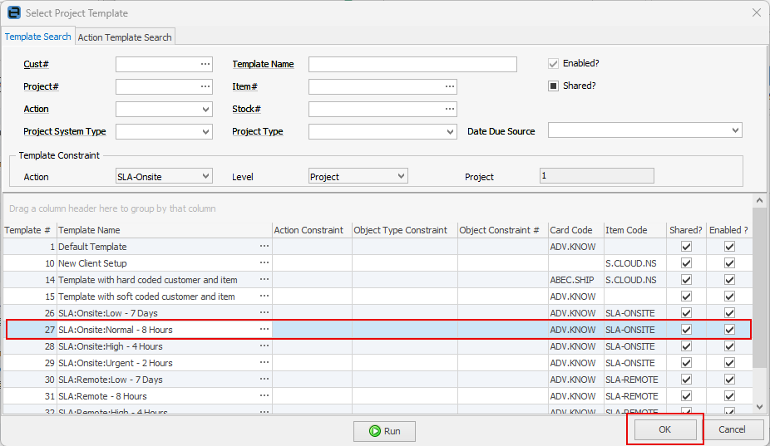Viewport: 770px width, 446px height.
Task: Toggle Shared? checkbox for SLA:Onsite:Normal - 8 Hours
Action: coord(687,330)
